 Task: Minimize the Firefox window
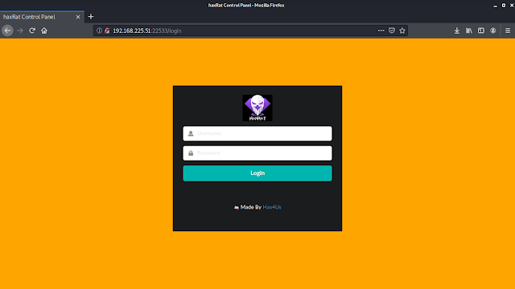coord(496,6)
